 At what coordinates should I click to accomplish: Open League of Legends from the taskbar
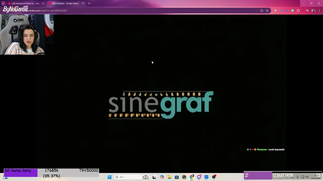184,177
